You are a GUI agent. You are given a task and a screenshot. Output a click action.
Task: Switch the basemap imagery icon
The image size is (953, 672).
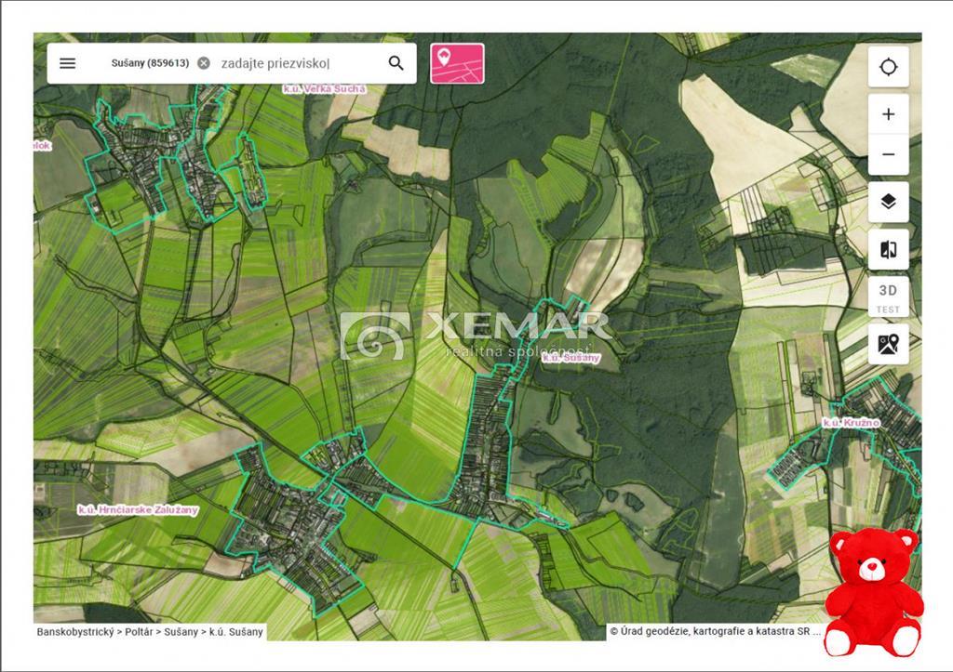pyautogui.click(x=889, y=344)
